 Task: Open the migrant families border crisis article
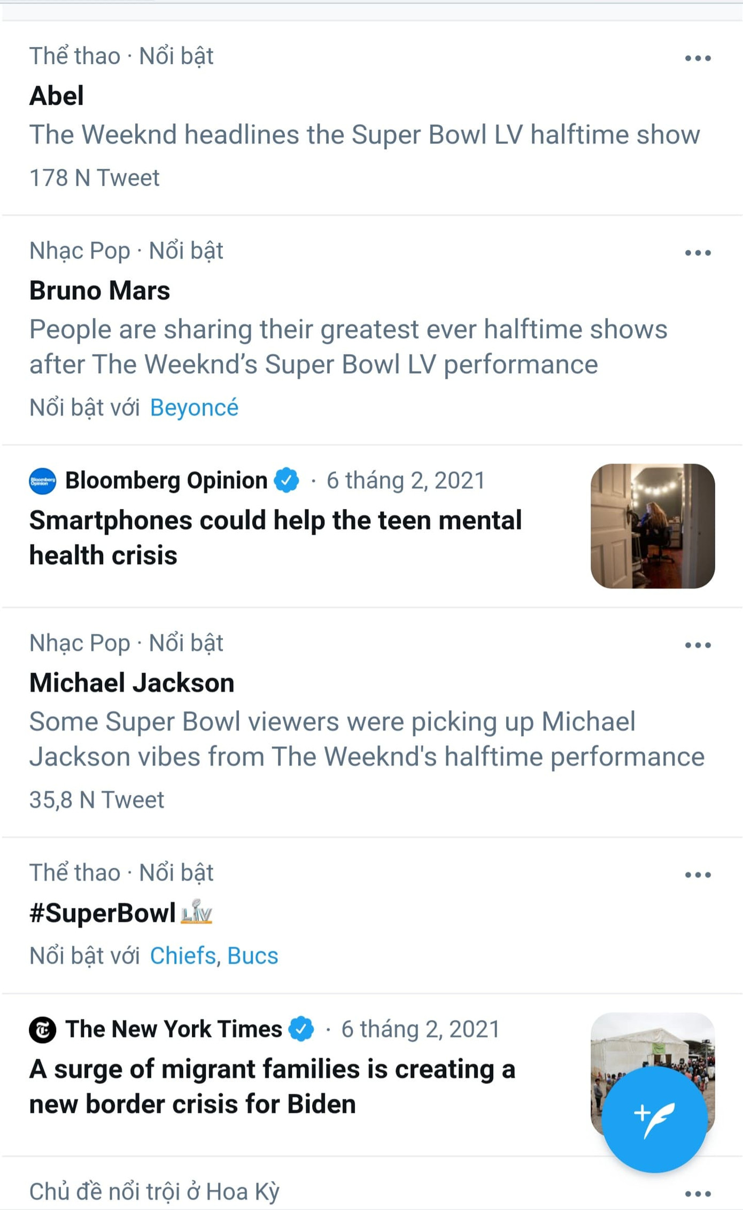click(273, 1085)
